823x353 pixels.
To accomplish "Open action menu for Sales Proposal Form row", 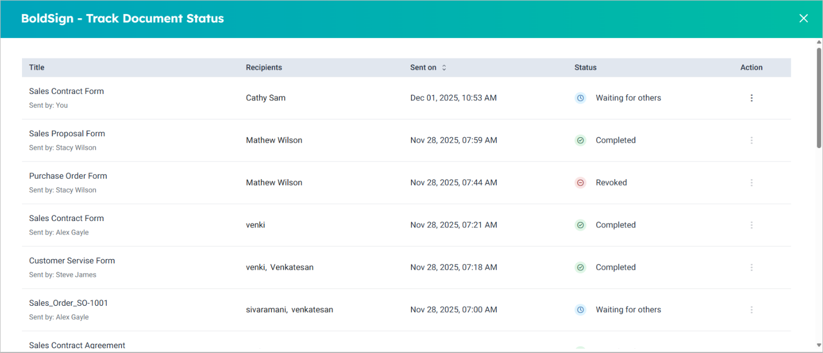I will [x=752, y=140].
